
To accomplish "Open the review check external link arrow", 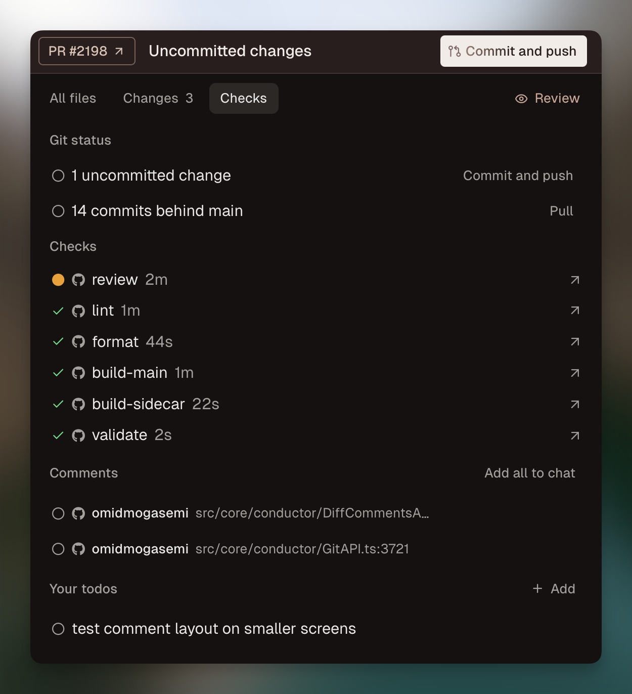I will (575, 280).
